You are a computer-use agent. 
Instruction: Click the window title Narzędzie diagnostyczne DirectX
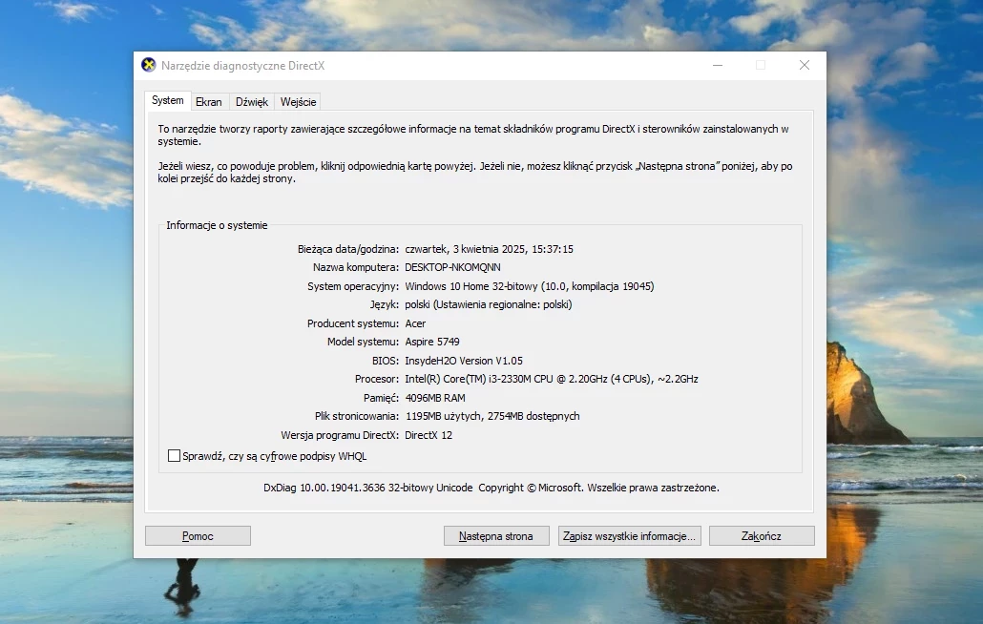click(242, 66)
